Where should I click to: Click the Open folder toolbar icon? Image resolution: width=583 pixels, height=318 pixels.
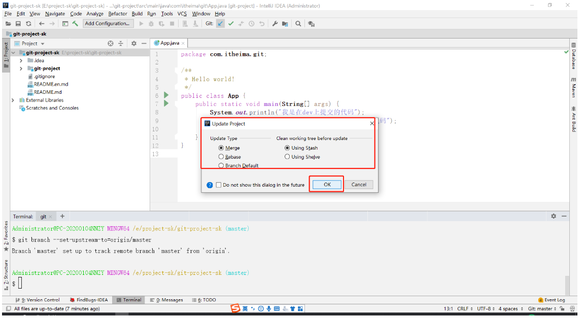[8, 24]
